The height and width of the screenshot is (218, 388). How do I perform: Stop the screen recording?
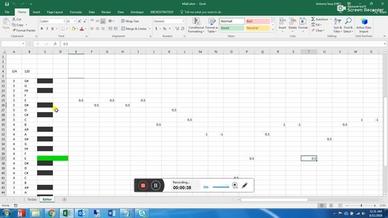[143, 185]
